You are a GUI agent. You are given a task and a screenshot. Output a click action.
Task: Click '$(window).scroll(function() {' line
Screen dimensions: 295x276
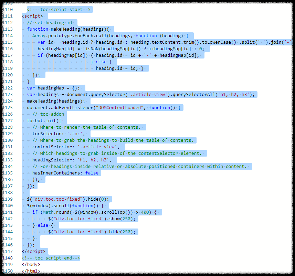[65, 206]
